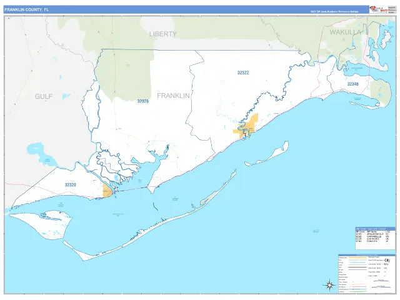Click the 'FRANKLIN COUNTY, FL' map title
Viewport: 400px width, 300px height.
(x=26, y=10)
